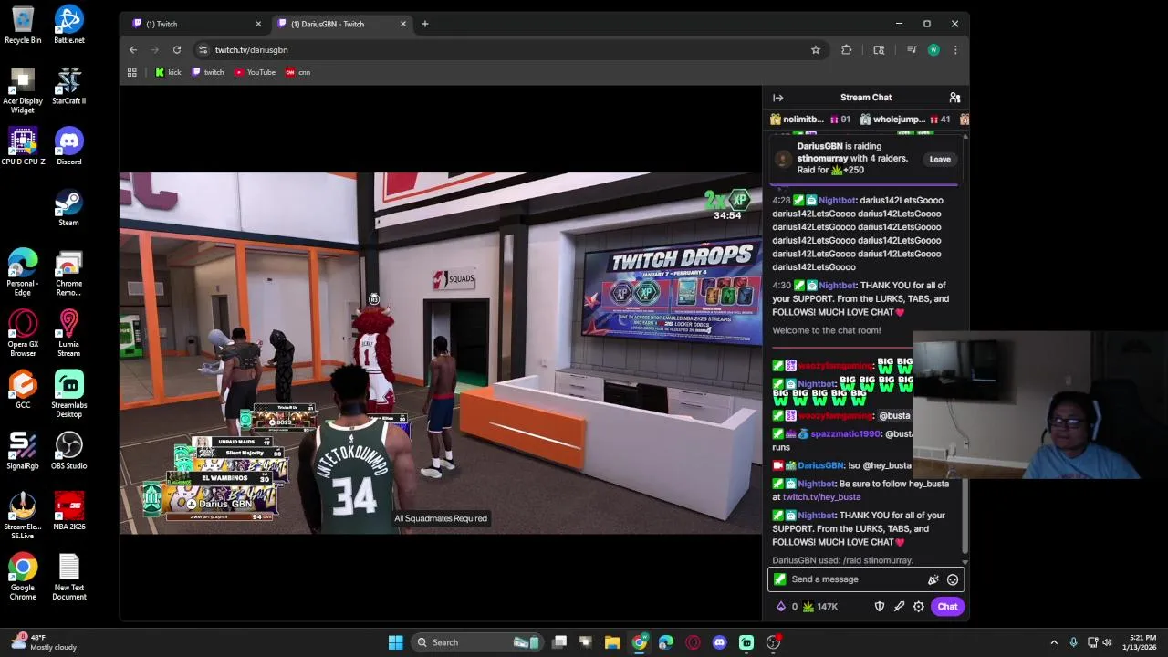Click the taskbar Search box
Image resolution: width=1168 pixels, height=657 pixels.
tap(477, 642)
